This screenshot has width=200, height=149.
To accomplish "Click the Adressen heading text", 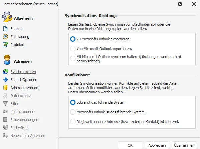I will point(23,61).
